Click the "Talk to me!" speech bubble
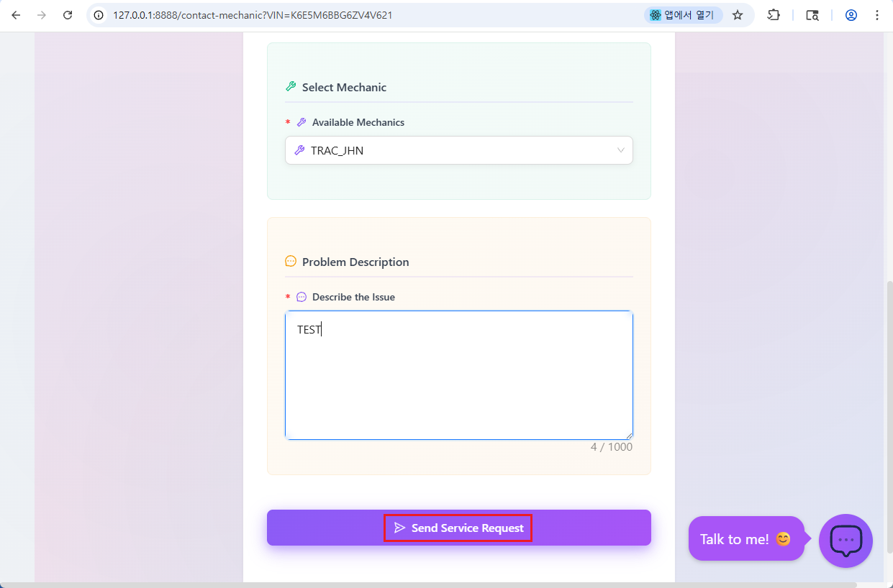893x588 pixels. (x=746, y=538)
